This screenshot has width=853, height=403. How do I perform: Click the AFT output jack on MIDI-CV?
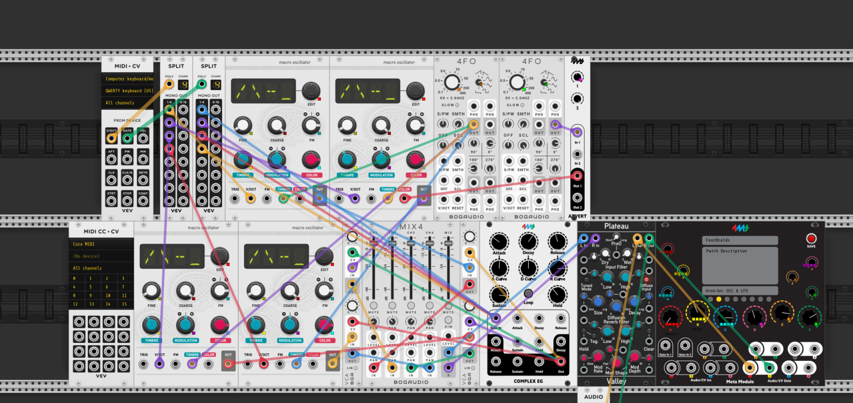pyautogui.click(x=112, y=158)
